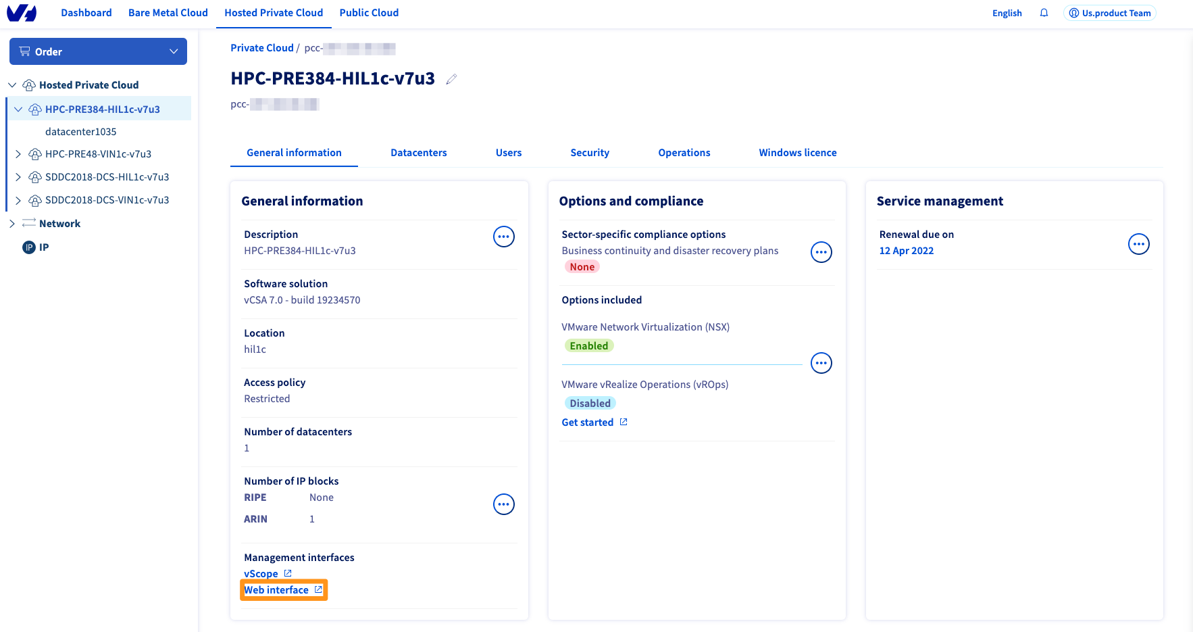Click the HPC-PRE384-HIL1c-v7u3 cloud icon
Screen dimensions: 1193x632
pos(35,110)
